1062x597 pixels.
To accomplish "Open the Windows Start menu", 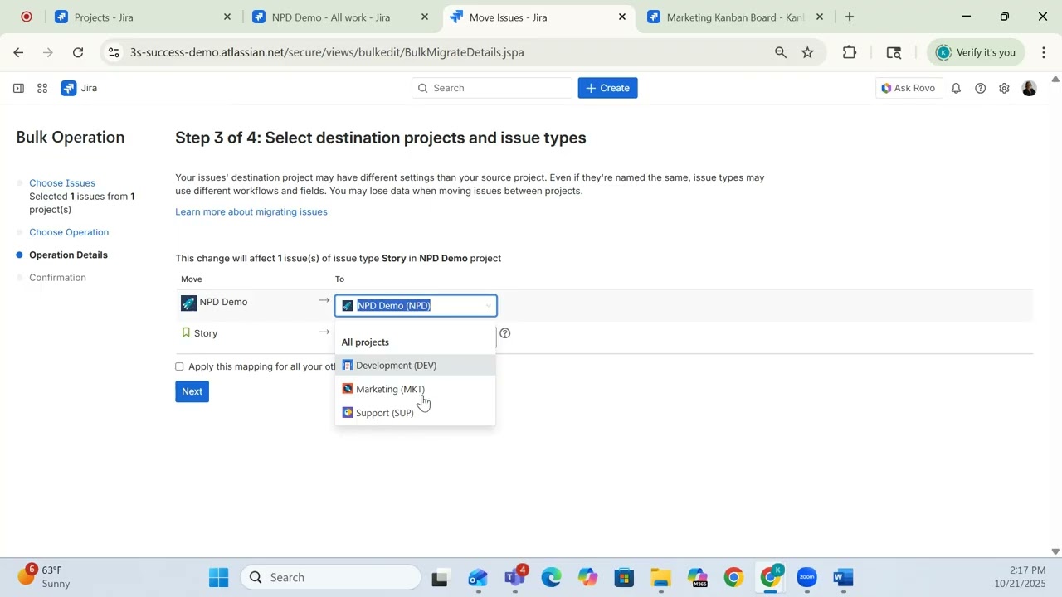I will [219, 577].
